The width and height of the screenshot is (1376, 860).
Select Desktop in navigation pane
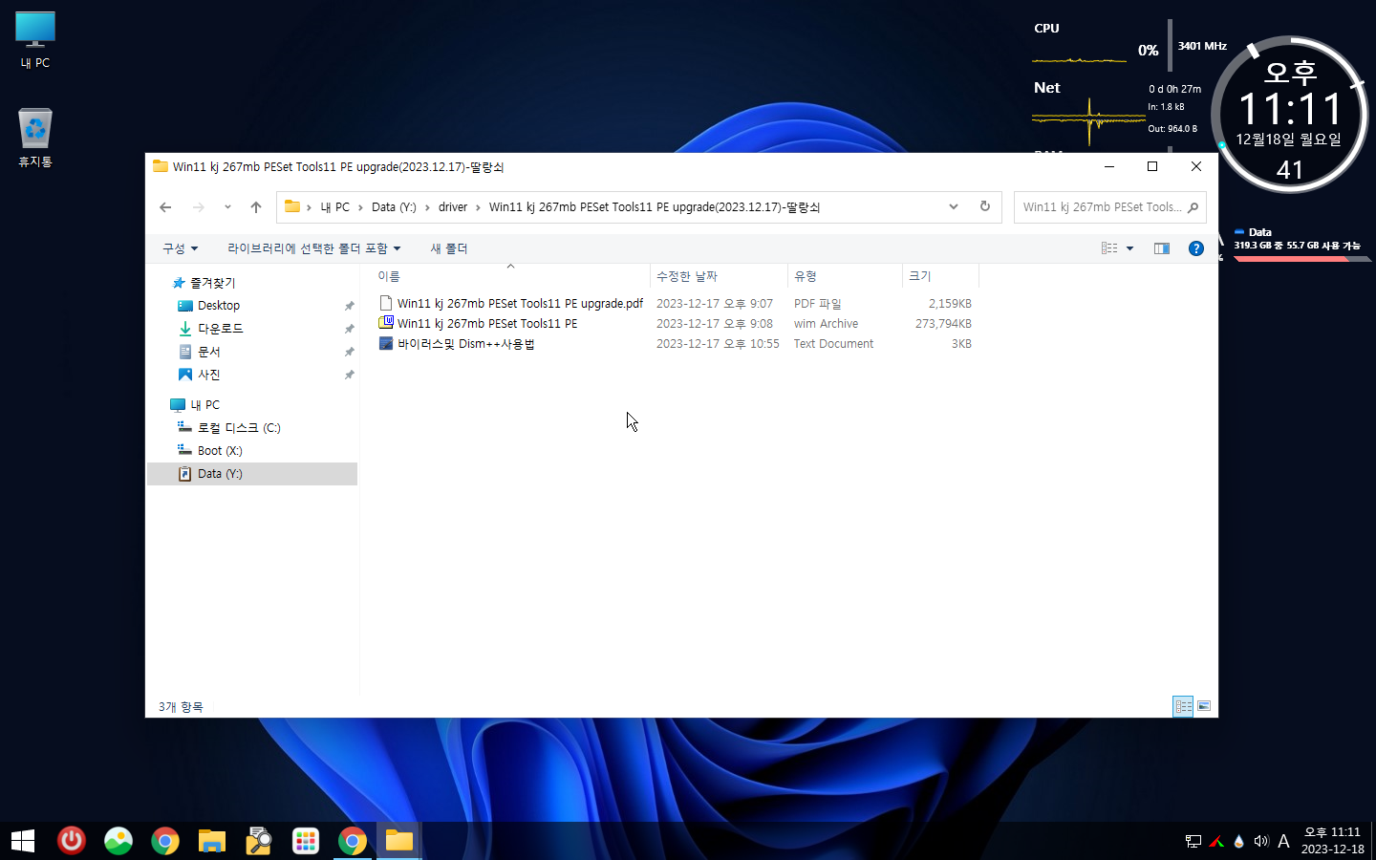pyautogui.click(x=219, y=306)
